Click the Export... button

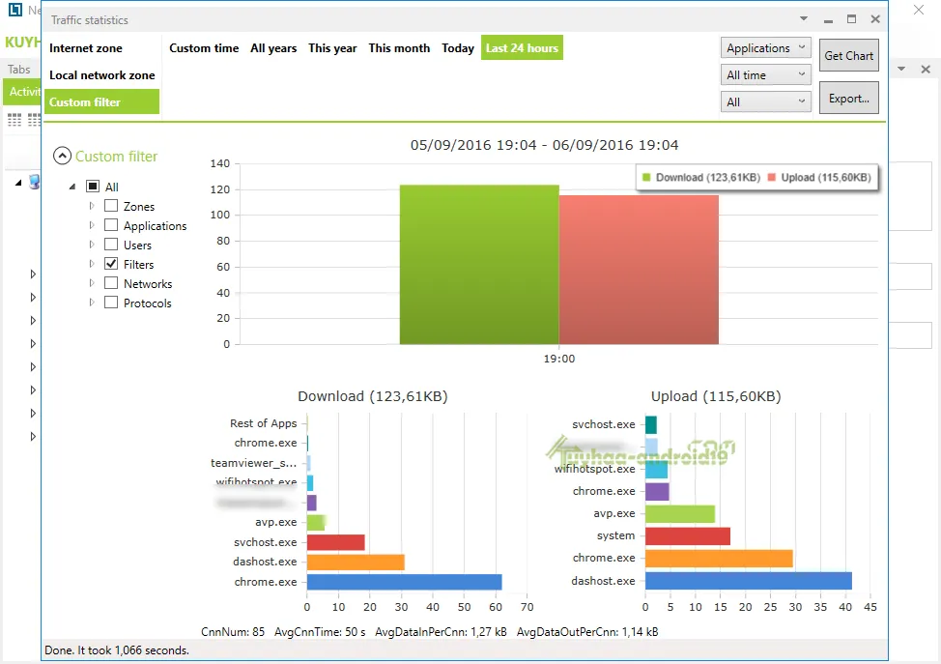(x=849, y=98)
